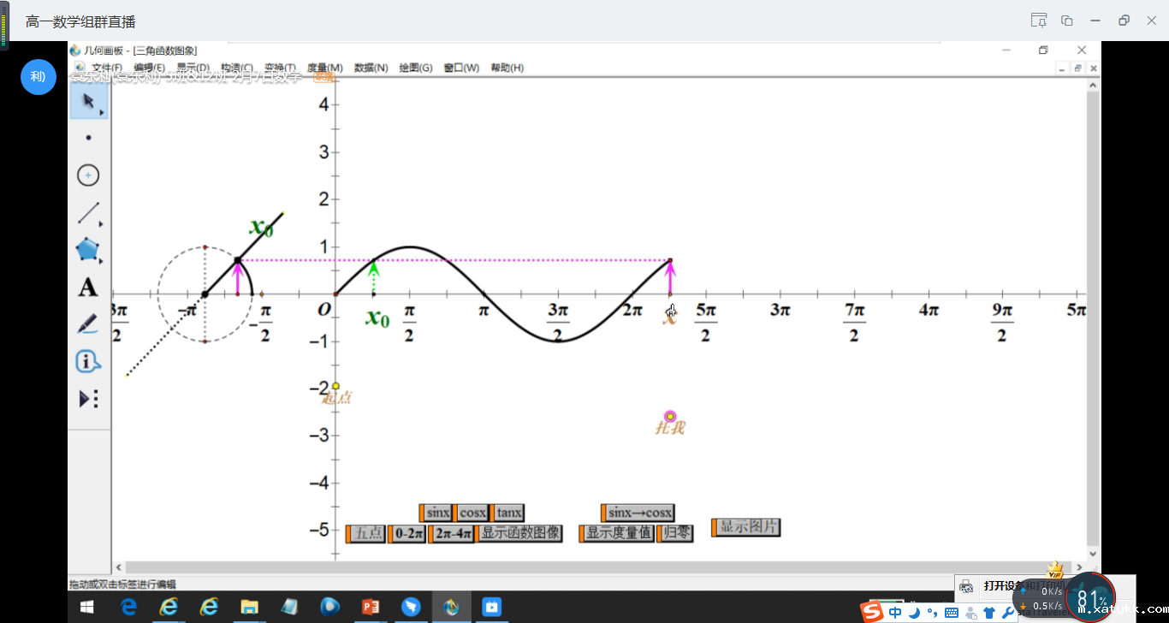
Task: Toggle the 显示度量值 button
Action: (x=619, y=533)
